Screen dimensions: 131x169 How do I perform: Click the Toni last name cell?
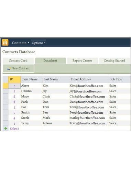point(55,107)
